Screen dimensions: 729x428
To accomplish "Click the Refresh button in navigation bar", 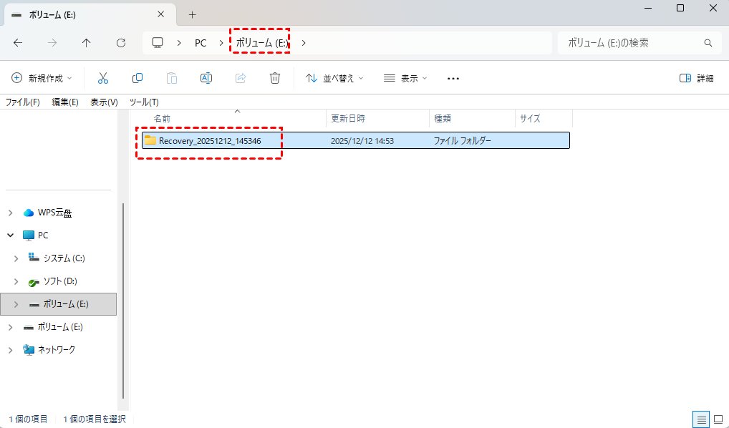I will [x=121, y=43].
